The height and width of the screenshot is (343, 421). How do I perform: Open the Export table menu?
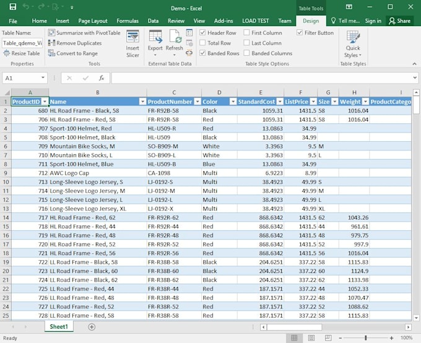(x=155, y=44)
